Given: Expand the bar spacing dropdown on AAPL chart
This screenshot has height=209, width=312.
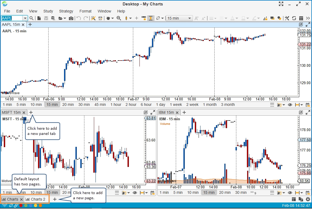Looking at the screenshot, I should (x=302, y=105).
